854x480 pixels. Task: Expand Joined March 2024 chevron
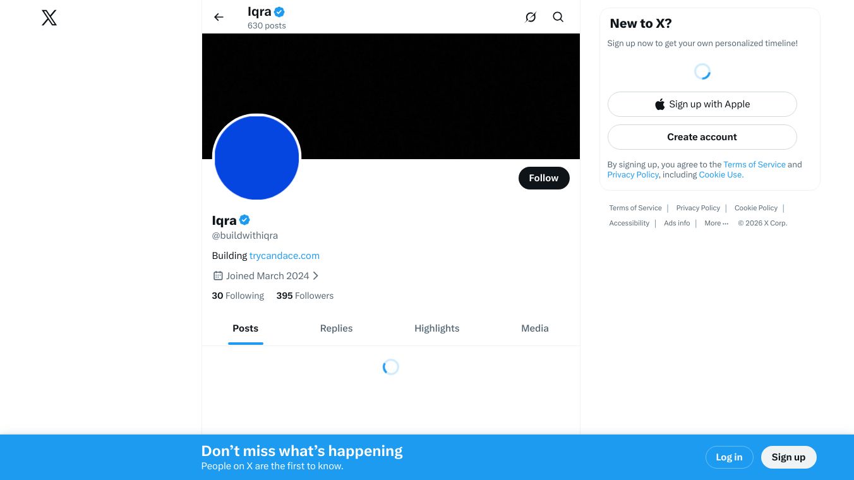pos(316,275)
